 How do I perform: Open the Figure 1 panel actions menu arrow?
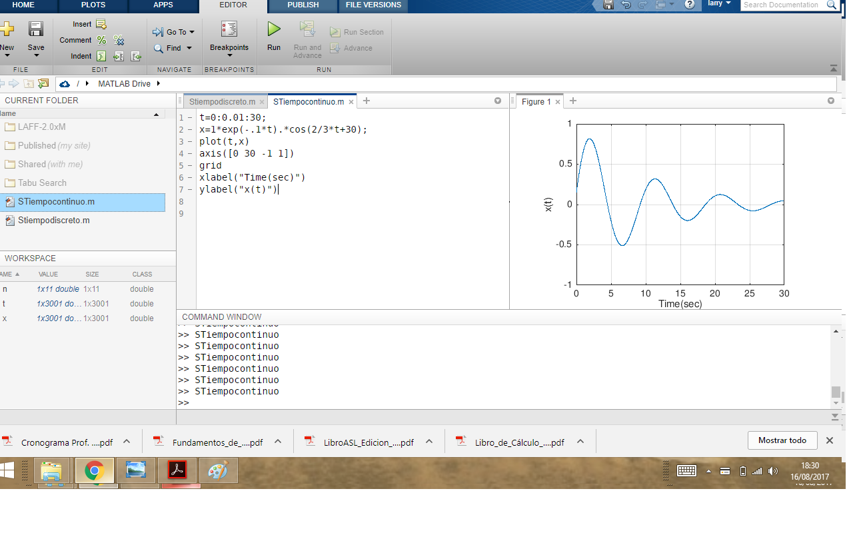(831, 101)
